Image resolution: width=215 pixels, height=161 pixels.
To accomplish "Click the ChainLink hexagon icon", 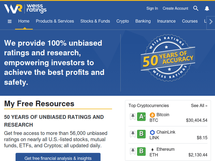I will click(x=152, y=132).
